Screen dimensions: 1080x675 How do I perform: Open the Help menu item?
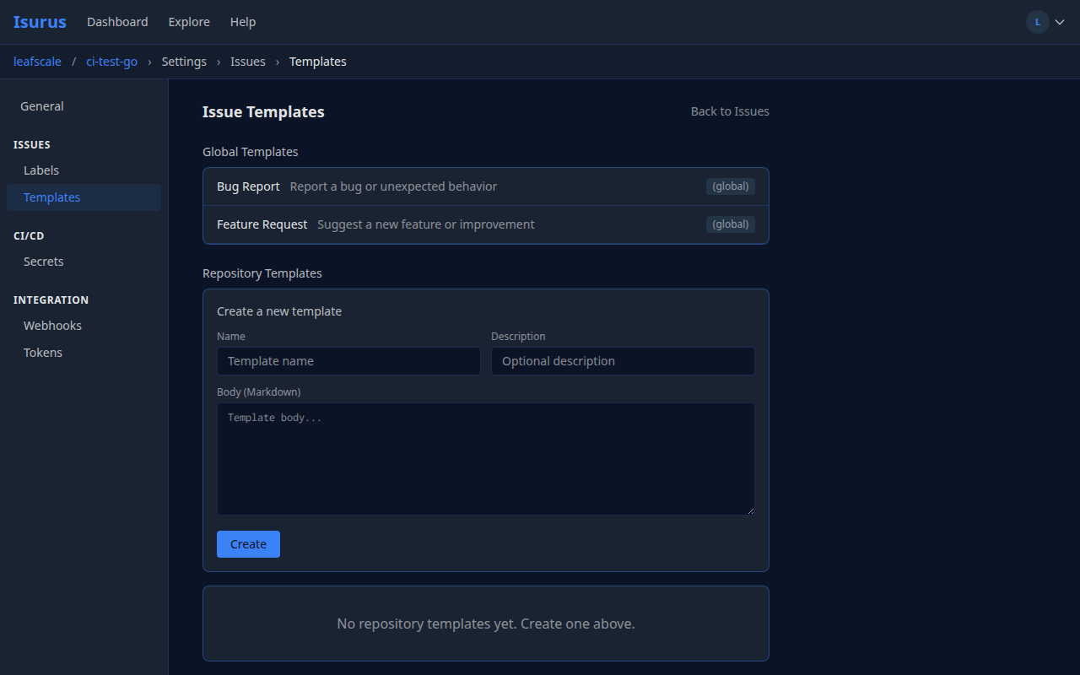tap(243, 22)
